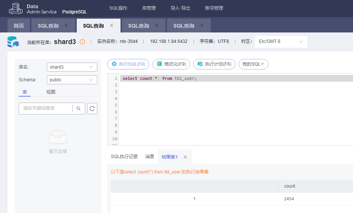Click the 执行计划(F6) button
This screenshot has height=213, width=353.
click(x=214, y=64)
